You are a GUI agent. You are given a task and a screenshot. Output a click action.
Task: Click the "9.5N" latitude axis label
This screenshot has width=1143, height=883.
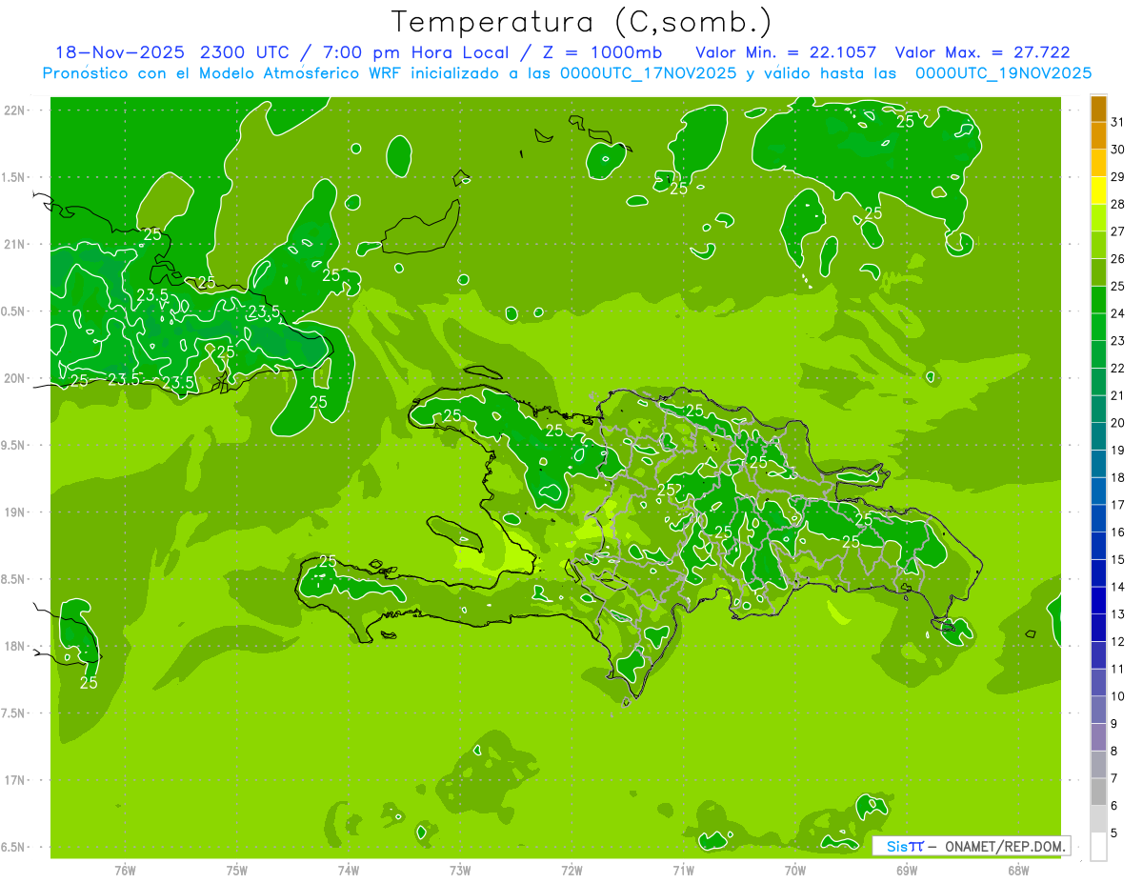tap(14, 445)
